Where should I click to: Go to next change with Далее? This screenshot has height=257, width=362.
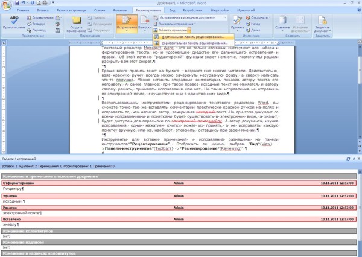(253, 30)
